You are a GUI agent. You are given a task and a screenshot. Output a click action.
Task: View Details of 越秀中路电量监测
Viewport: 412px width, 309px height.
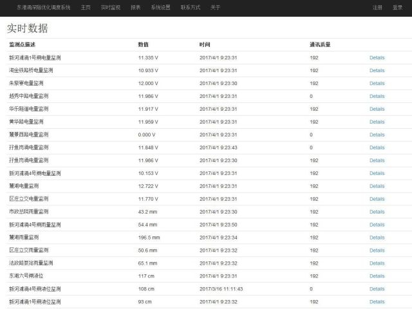pyautogui.click(x=377, y=96)
